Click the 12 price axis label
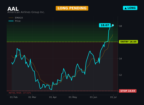The image size is (144, 105). (x=120, y=75)
